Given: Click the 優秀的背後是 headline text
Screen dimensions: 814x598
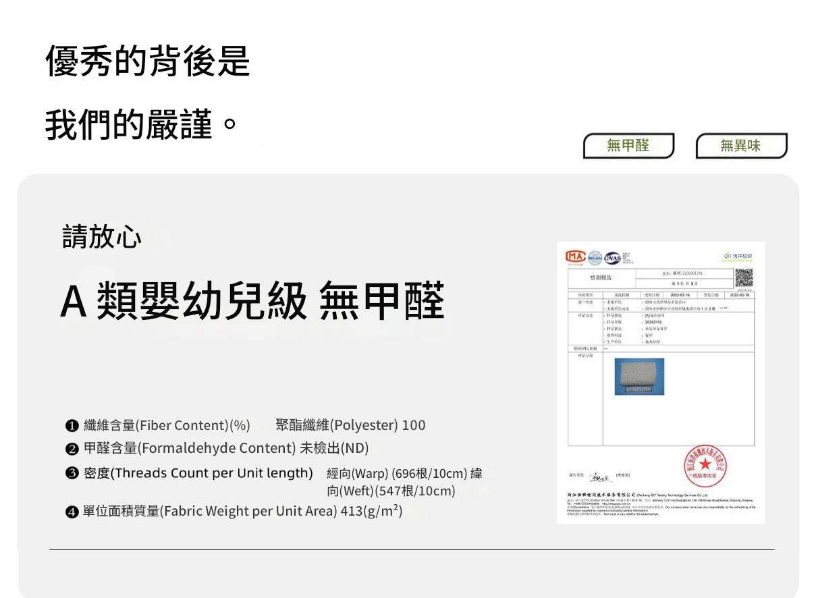Looking at the screenshot, I should coord(148,61).
